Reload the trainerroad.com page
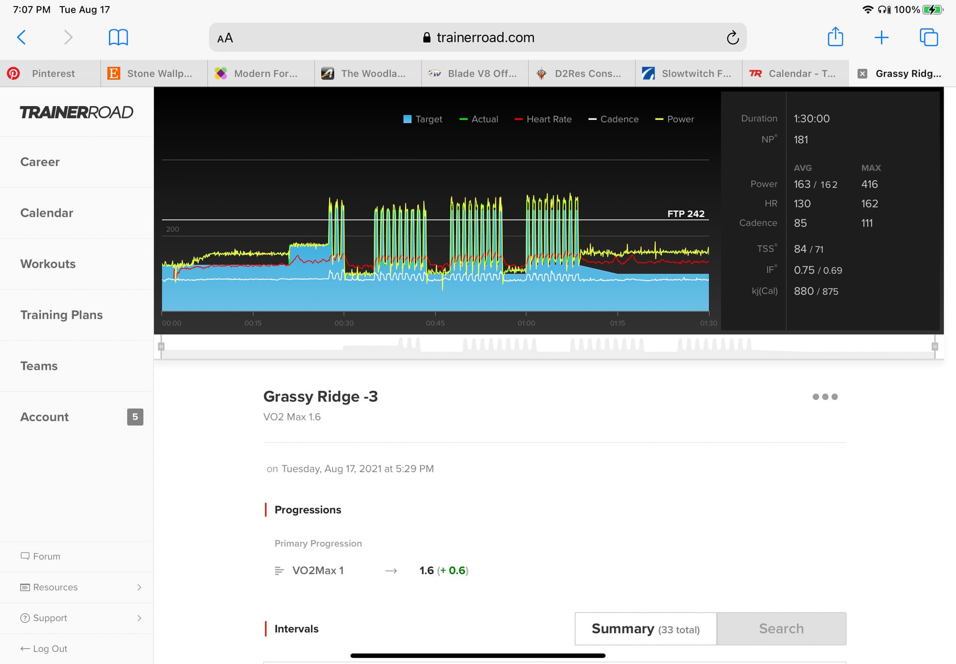This screenshot has width=956, height=664. [x=732, y=38]
